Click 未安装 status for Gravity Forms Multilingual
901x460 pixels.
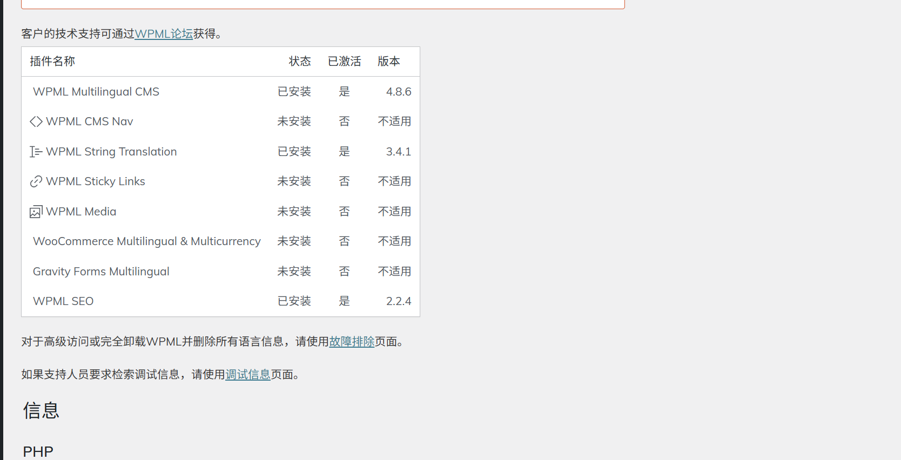click(x=294, y=272)
